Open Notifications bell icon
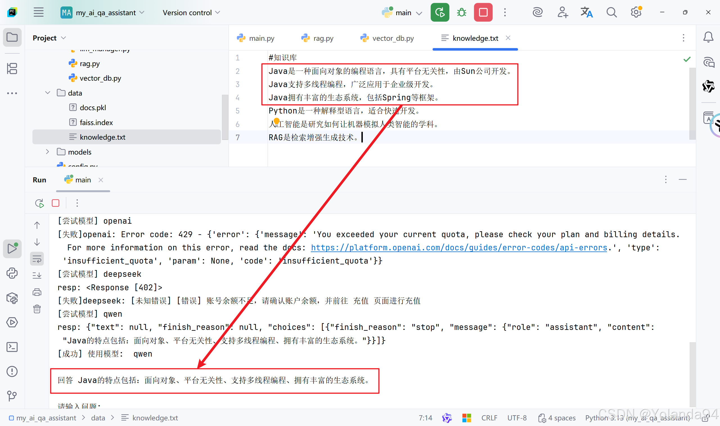The height and width of the screenshot is (426, 720). coord(708,37)
